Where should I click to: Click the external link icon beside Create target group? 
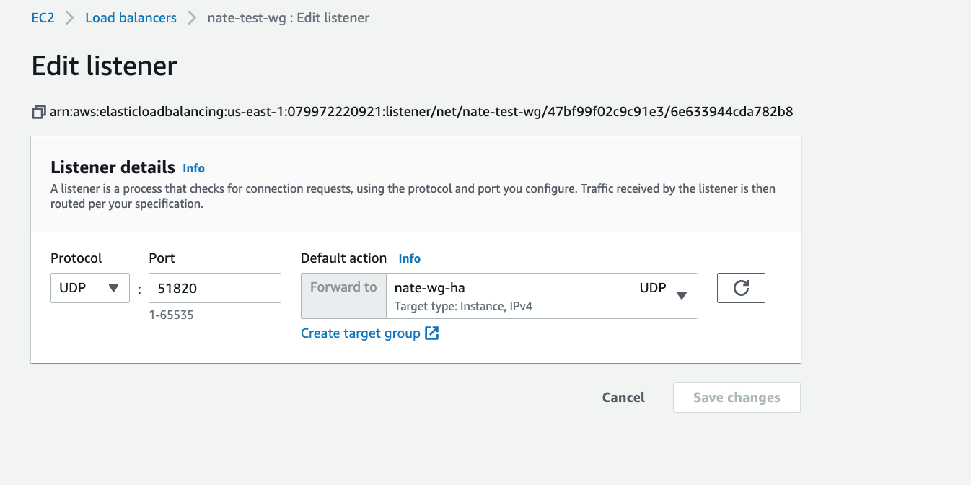(431, 333)
